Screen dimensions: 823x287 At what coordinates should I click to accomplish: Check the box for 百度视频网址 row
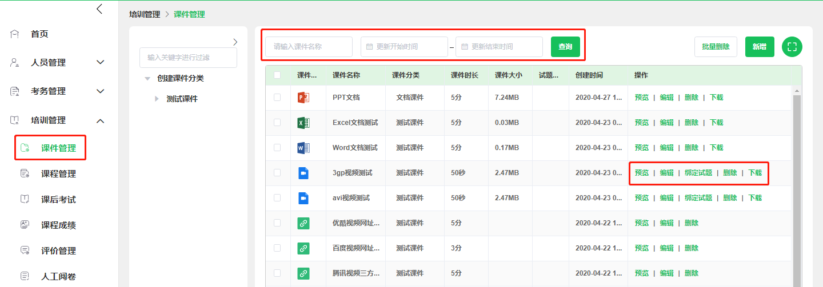coord(277,248)
